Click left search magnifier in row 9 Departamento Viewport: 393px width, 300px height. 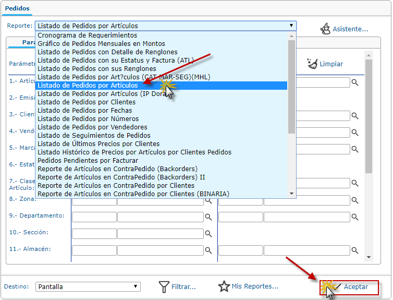[x=208, y=217]
